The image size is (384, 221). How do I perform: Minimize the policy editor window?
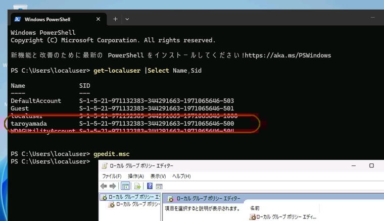coord(354,165)
